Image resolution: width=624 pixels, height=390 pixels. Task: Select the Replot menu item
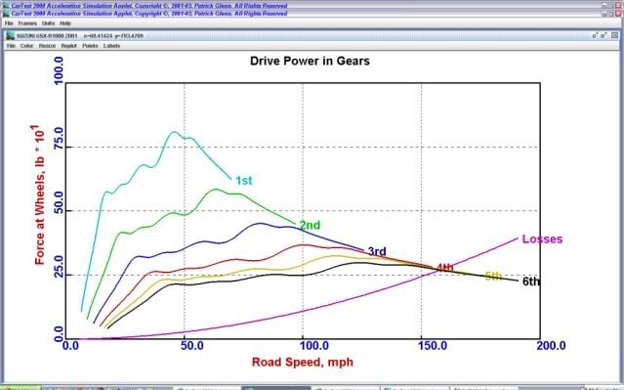[69, 46]
